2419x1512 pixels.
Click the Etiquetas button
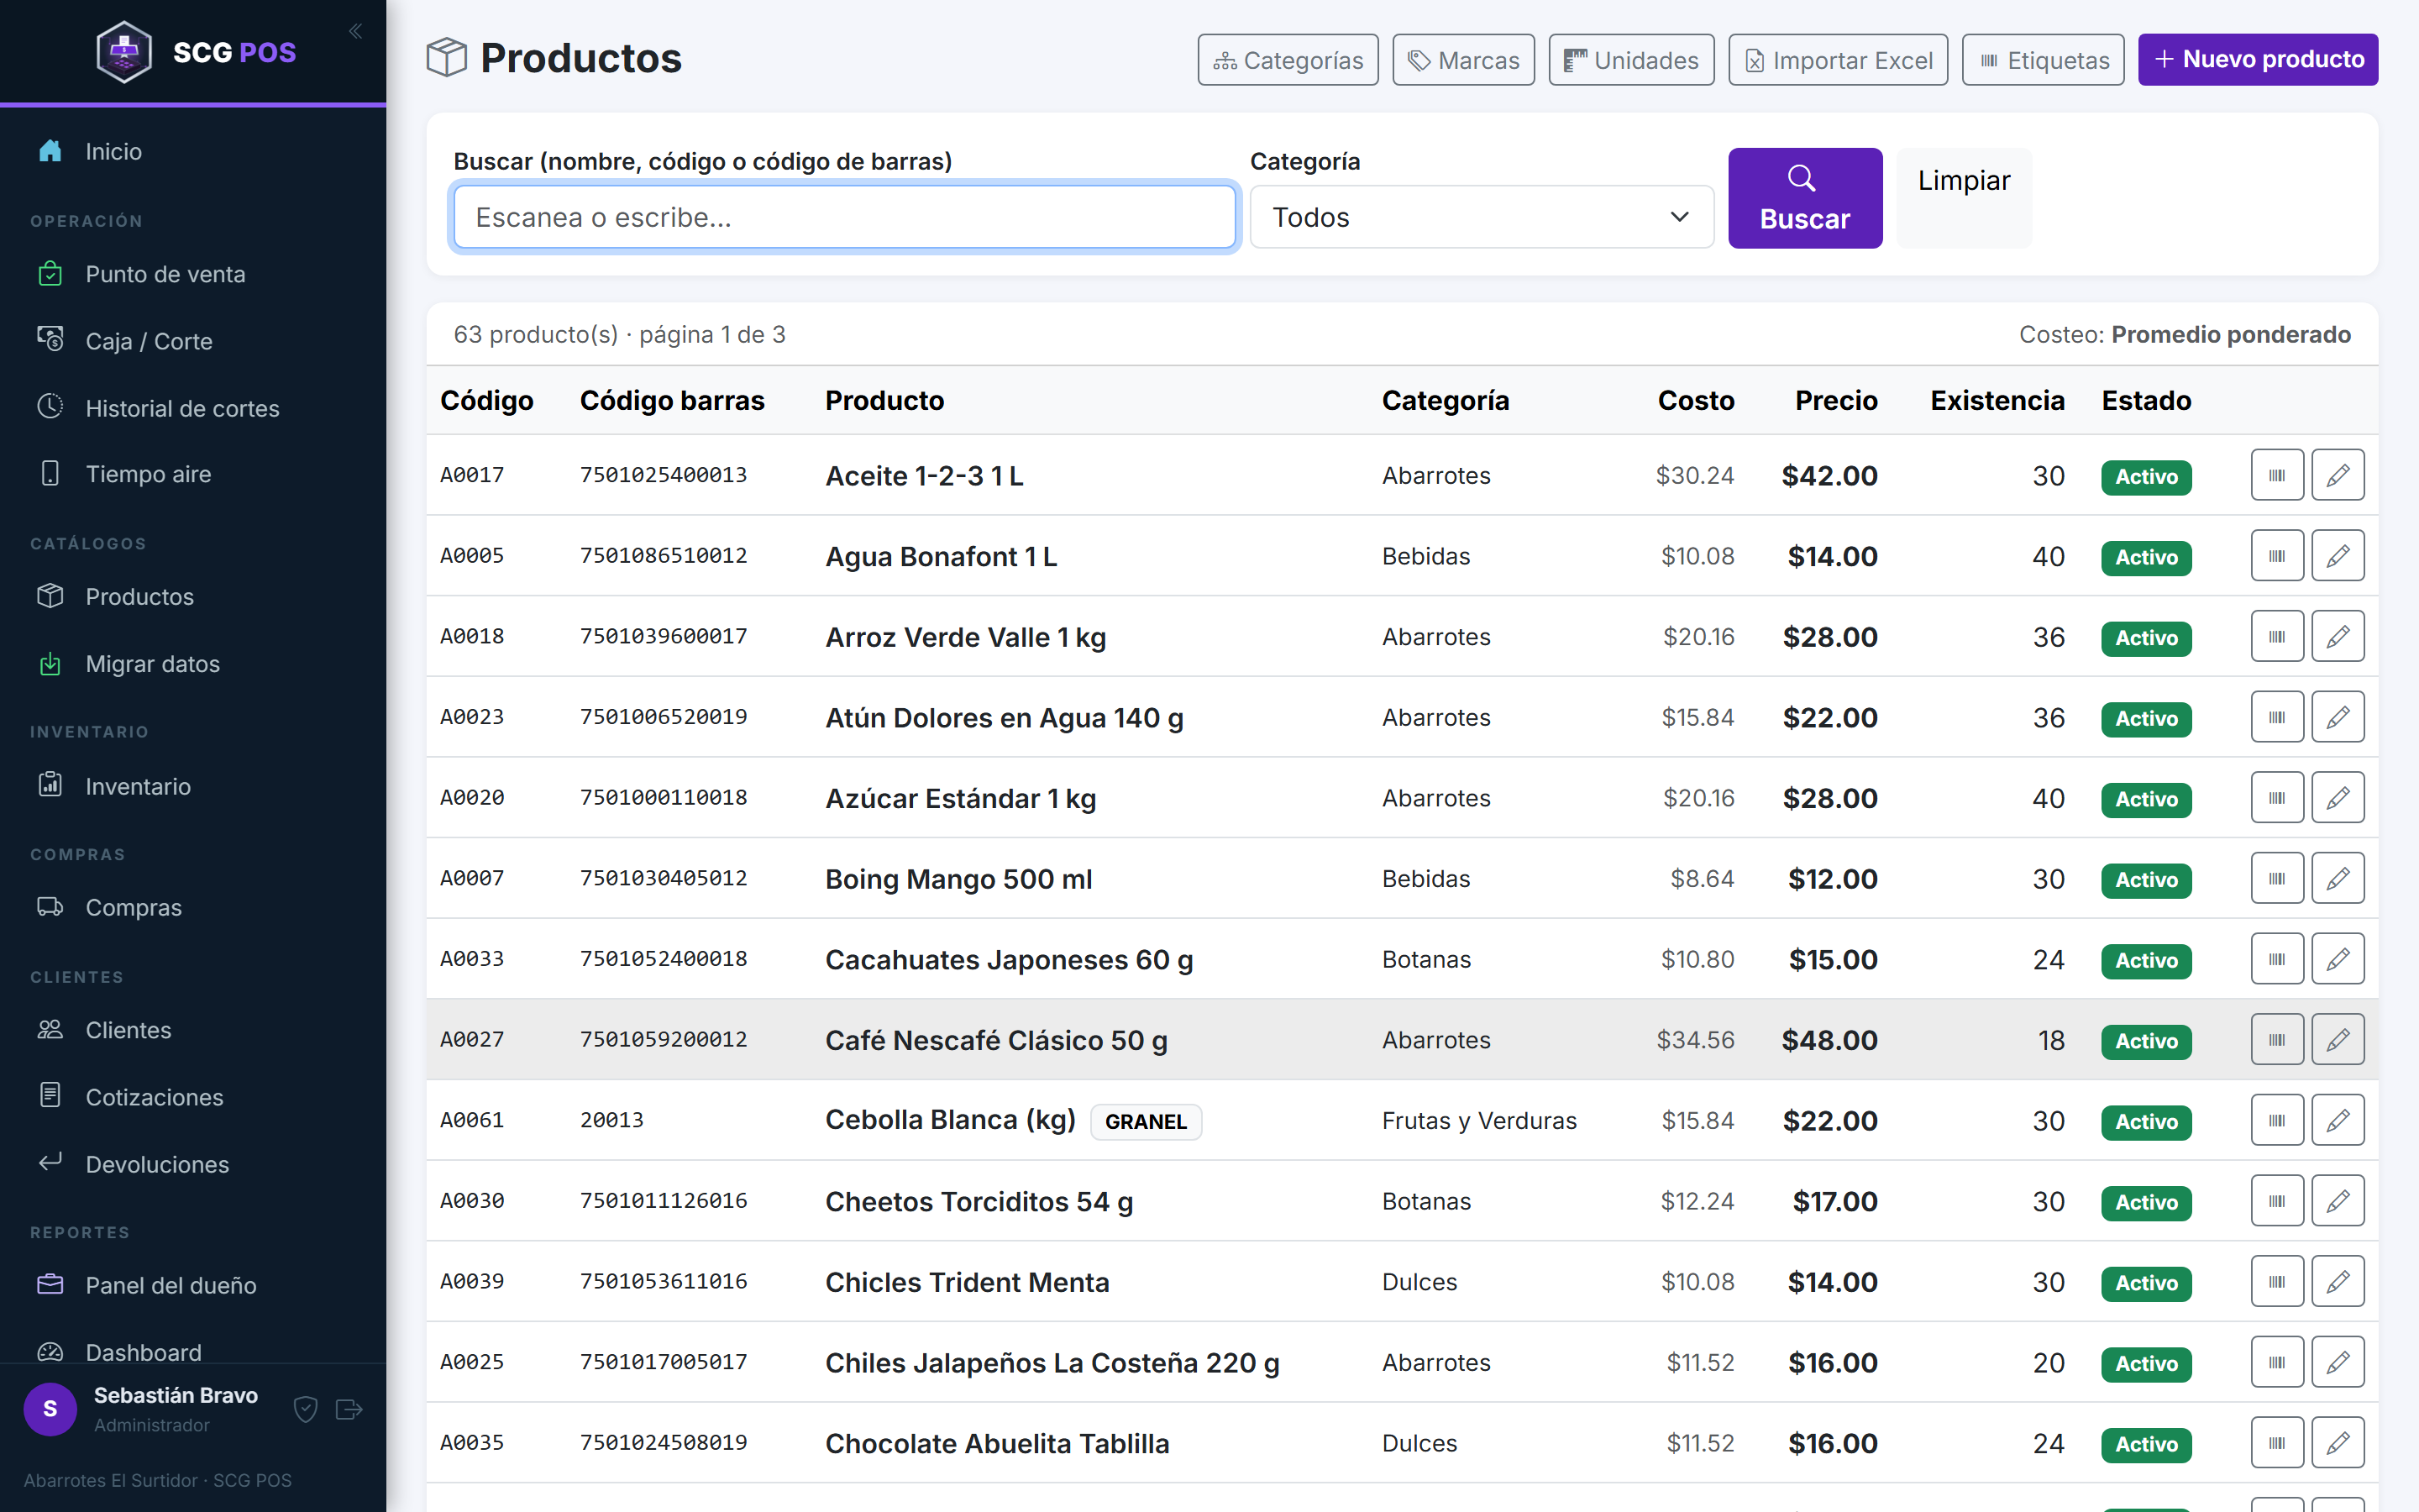(x=2044, y=60)
